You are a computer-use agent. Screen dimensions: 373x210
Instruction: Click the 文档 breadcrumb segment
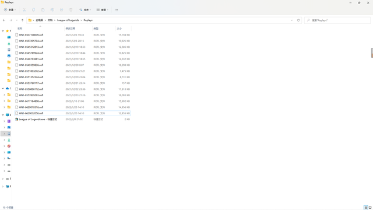[50, 20]
